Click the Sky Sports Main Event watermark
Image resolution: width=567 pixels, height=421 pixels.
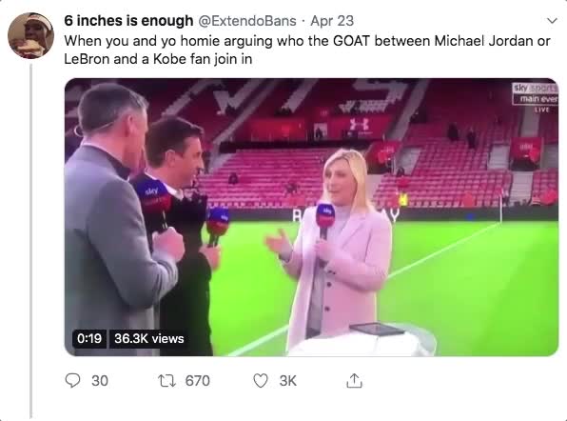point(536,94)
